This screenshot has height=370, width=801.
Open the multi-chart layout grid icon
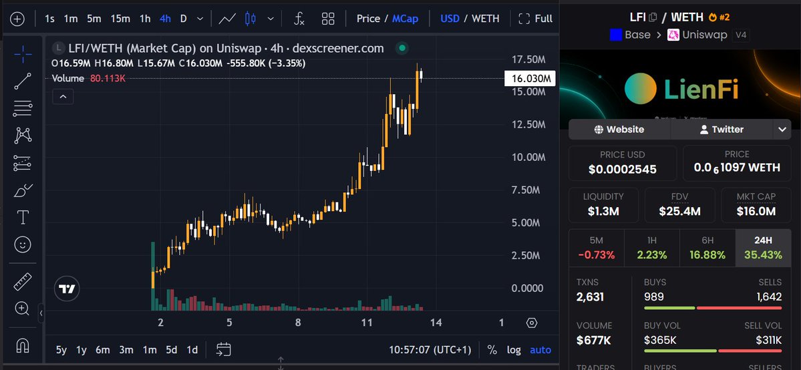tap(328, 19)
